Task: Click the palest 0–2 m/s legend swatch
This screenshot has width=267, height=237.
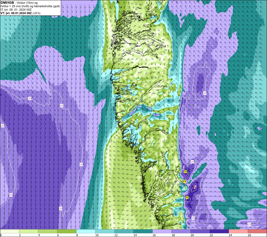Action: point(10,231)
